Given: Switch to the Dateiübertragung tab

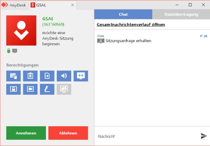Looking at the screenshot, I should click(181, 14).
